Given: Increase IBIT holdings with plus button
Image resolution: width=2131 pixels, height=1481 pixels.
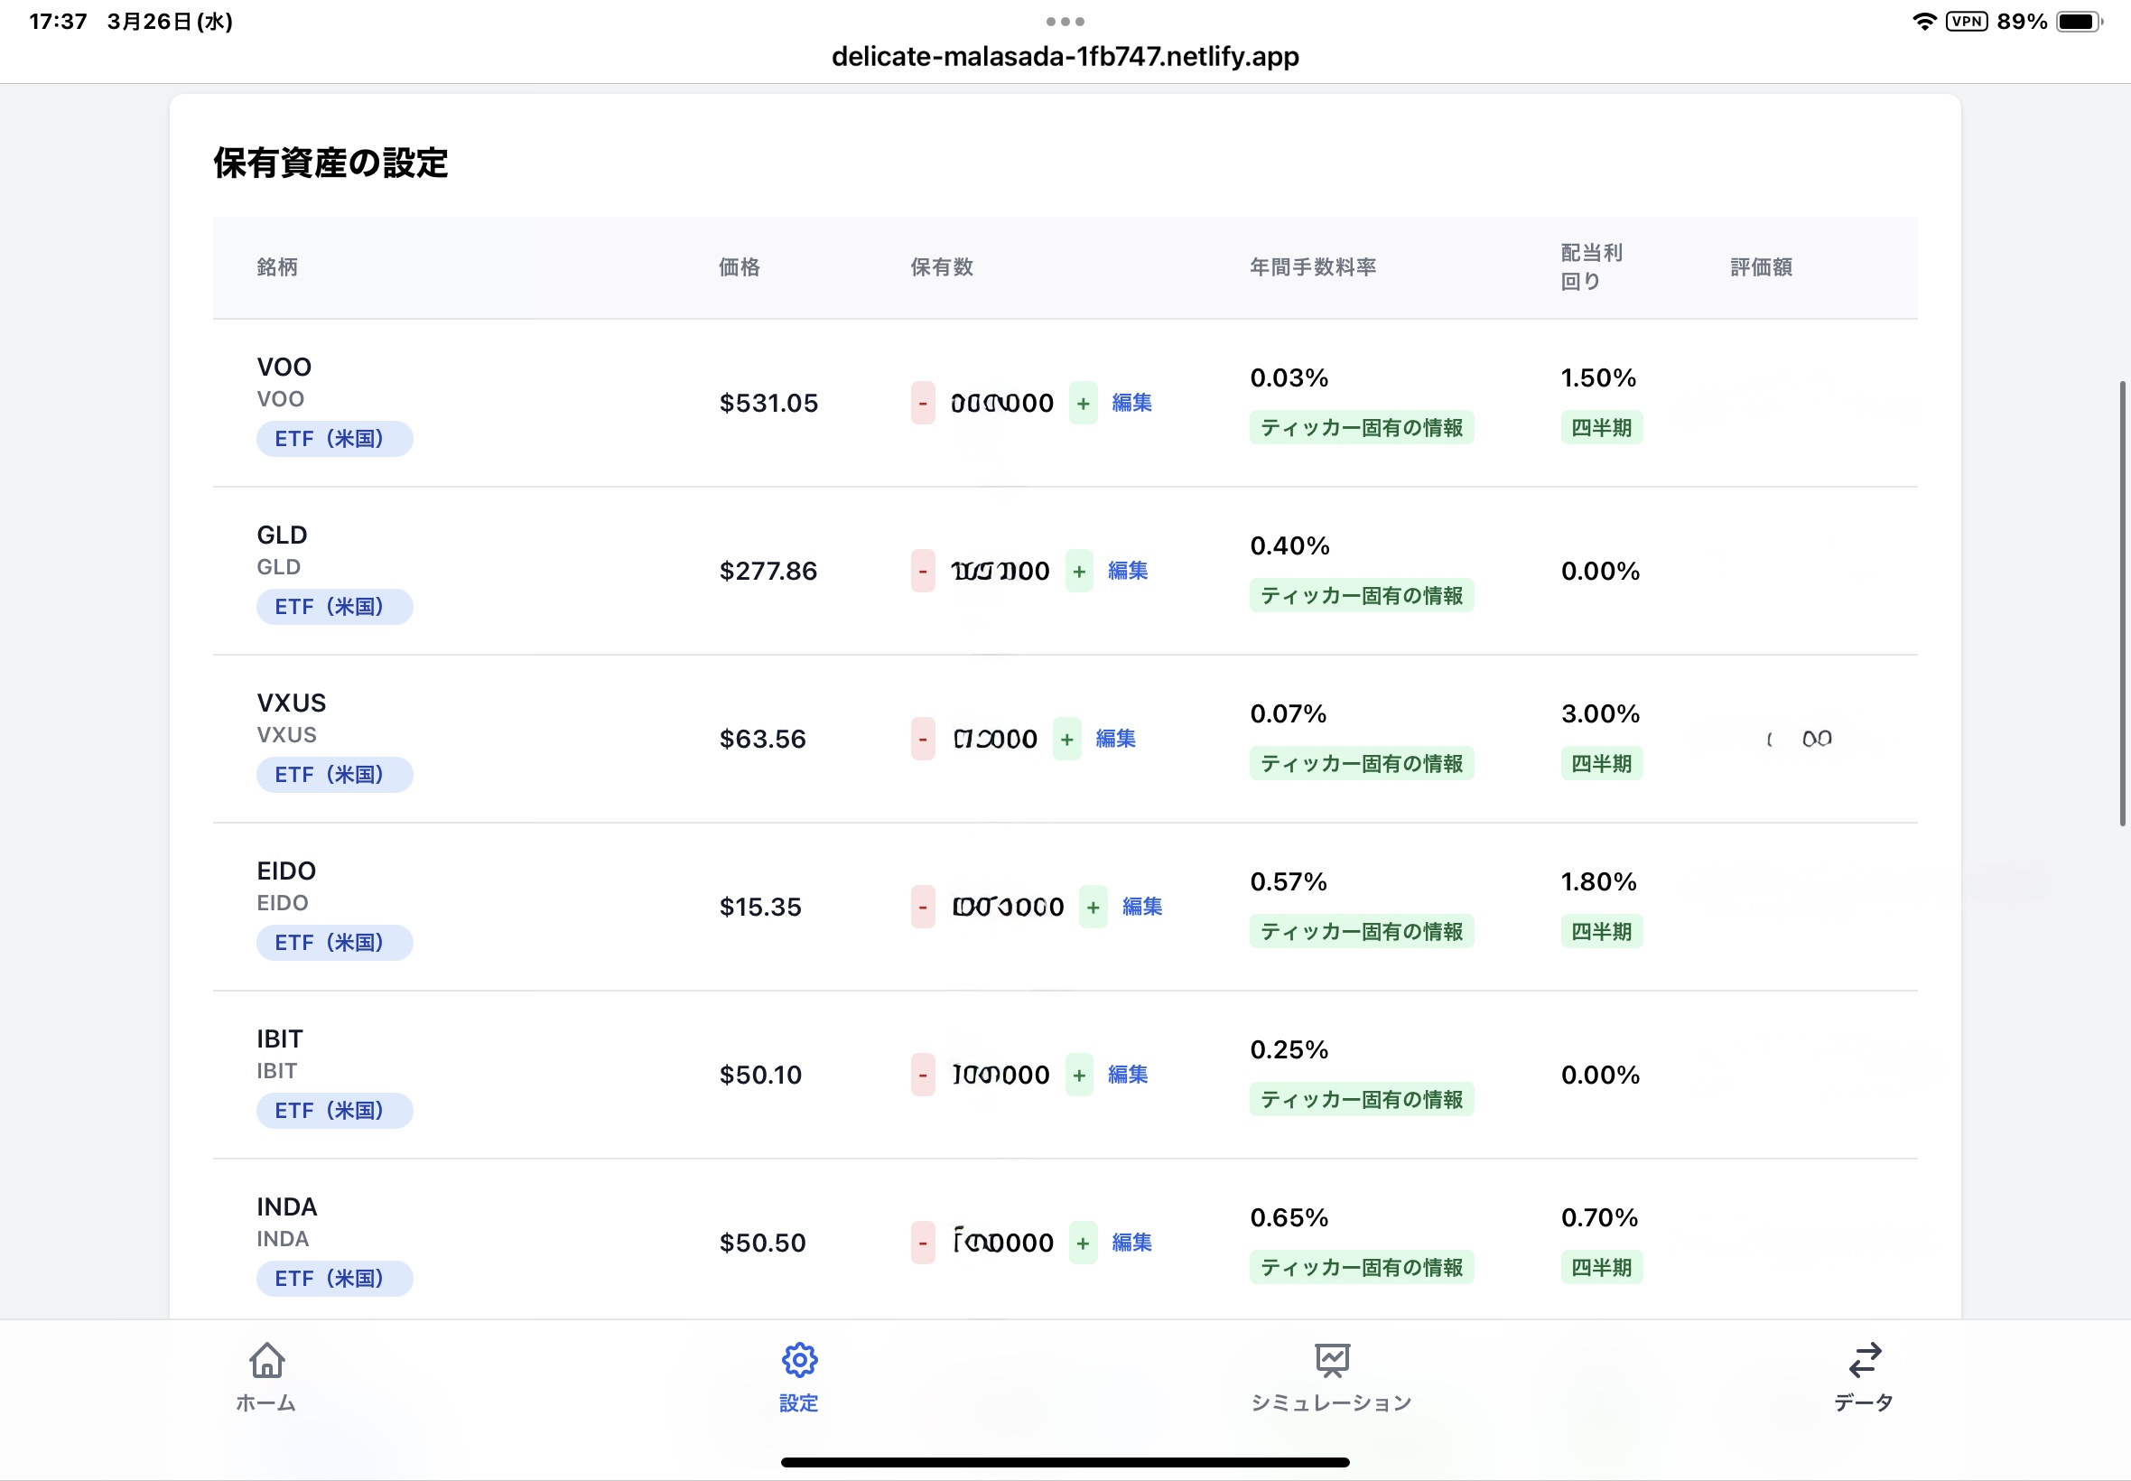Looking at the screenshot, I should pyautogui.click(x=1079, y=1075).
